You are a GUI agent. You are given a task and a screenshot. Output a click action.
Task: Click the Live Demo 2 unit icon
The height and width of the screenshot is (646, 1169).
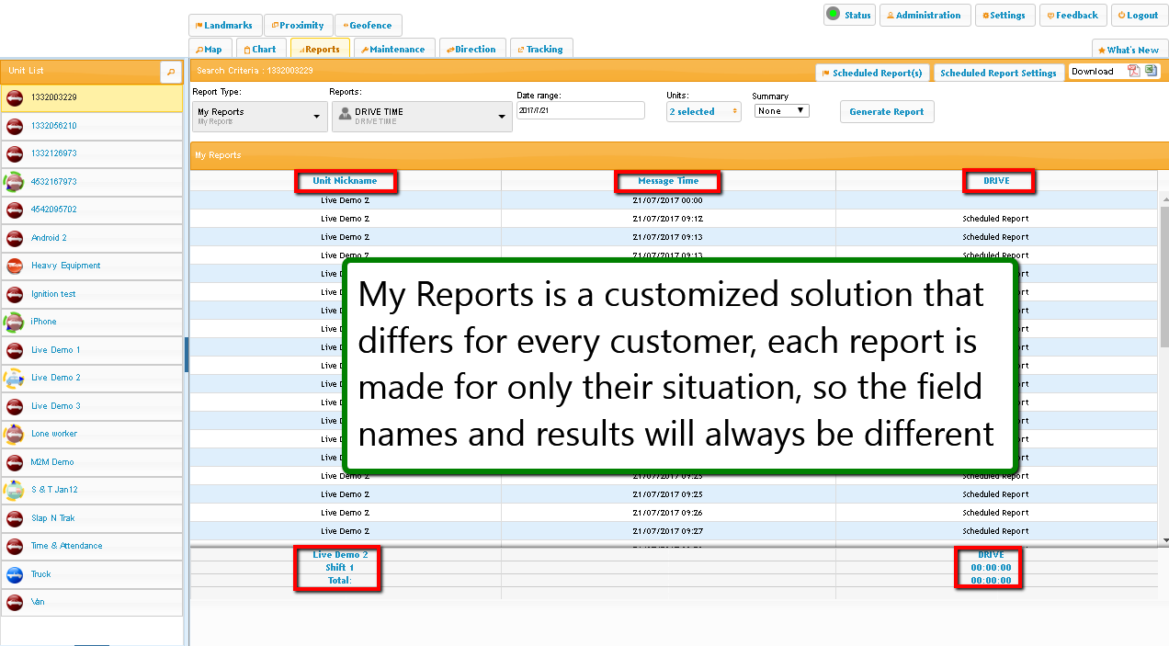[15, 378]
